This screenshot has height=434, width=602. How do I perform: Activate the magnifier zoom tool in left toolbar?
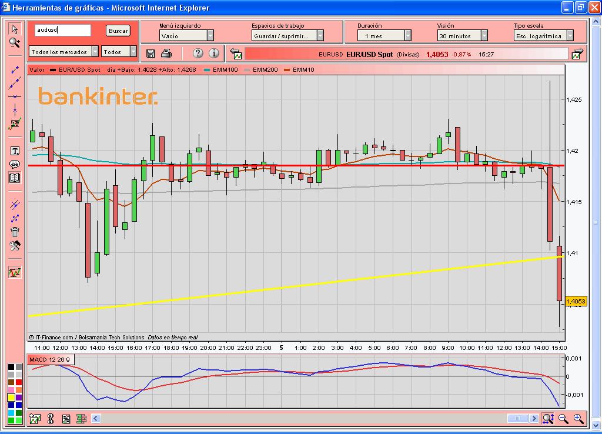point(15,42)
